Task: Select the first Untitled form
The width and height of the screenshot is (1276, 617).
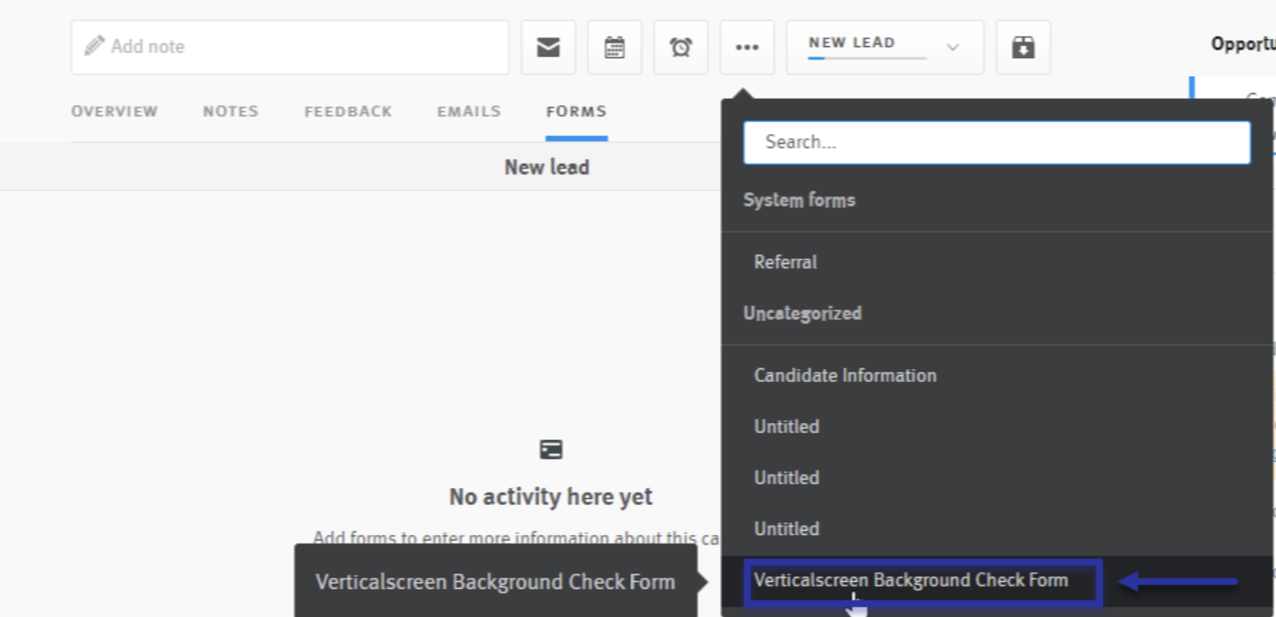Action: (x=787, y=426)
